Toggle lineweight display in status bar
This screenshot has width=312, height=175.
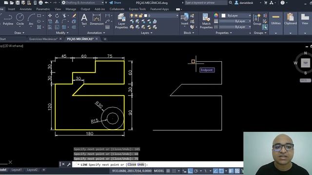click(231, 171)
